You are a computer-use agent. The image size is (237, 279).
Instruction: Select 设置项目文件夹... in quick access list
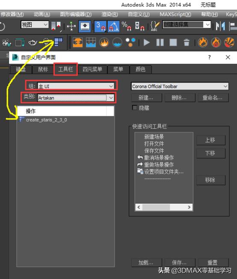(x=160, y=172)
